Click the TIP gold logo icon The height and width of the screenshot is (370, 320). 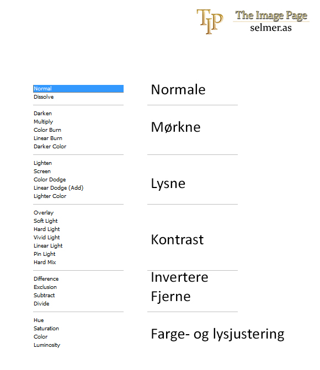(210, 22)
